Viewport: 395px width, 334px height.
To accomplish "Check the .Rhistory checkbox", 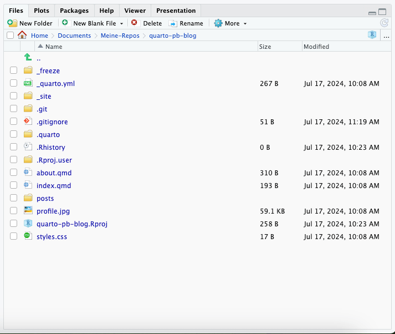I will coord(14,147).
